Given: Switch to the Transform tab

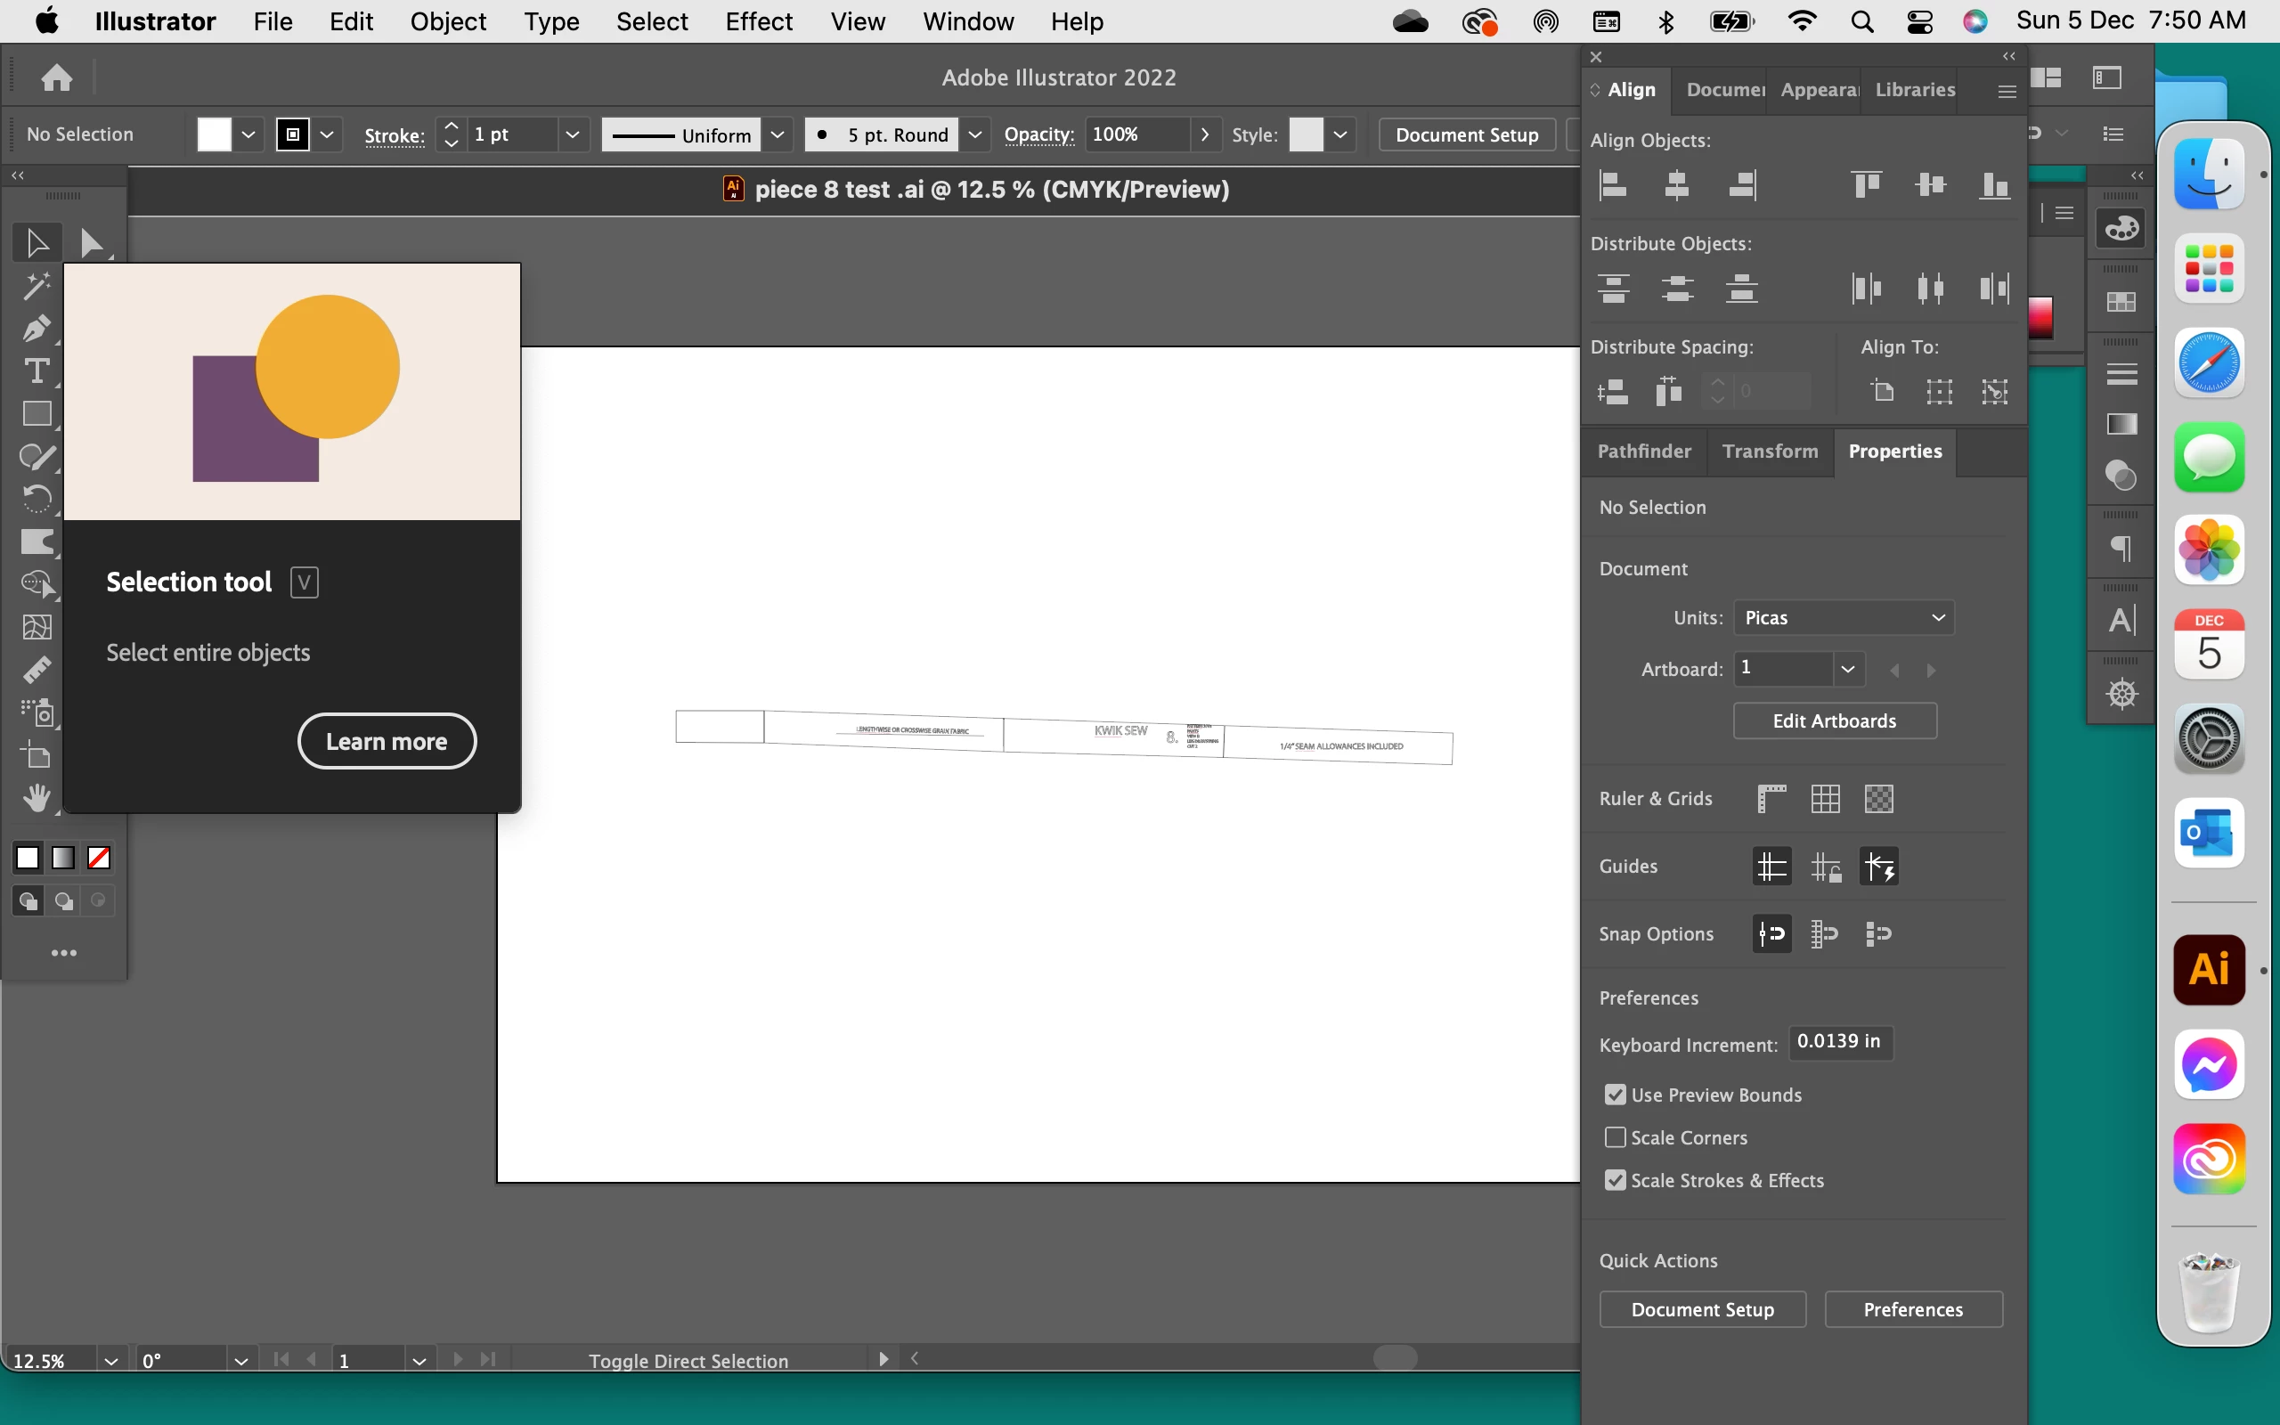Looking at the screenshot, I should tap(1771, 451).
